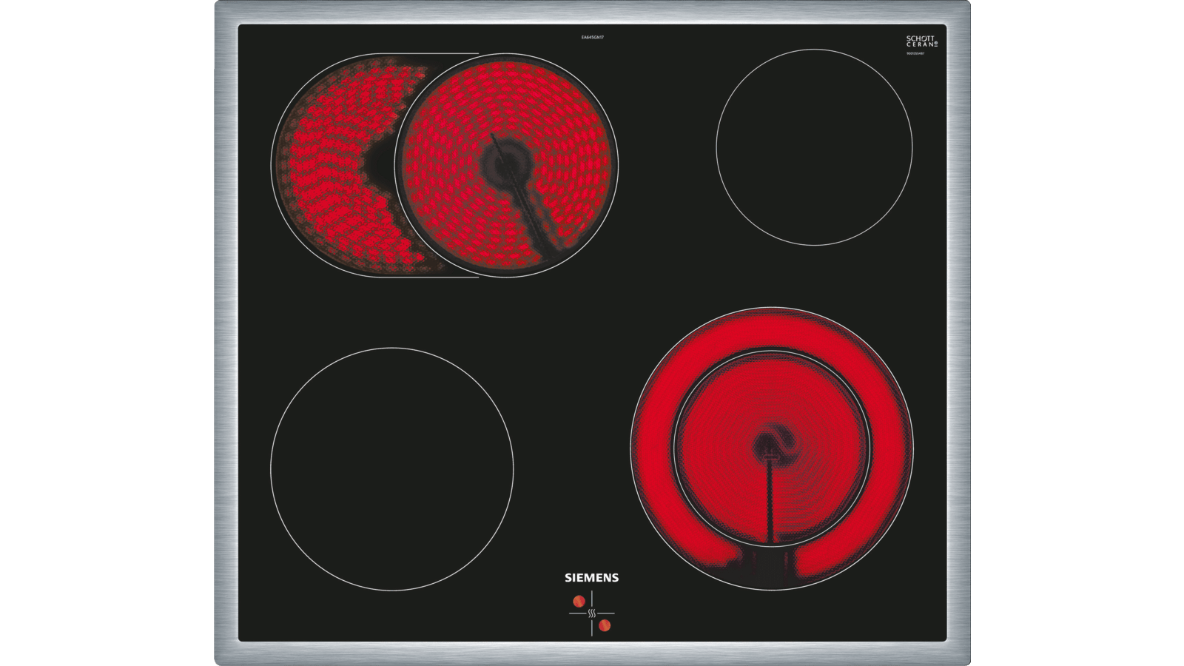This screenshot has height=666, width=1184.
Task: Select the large unlit bottom-left cooking zone
Action: (391, 468)
